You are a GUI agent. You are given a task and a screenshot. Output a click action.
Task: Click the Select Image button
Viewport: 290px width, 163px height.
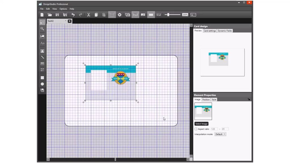pyautogui.click(x=201, y=124)
